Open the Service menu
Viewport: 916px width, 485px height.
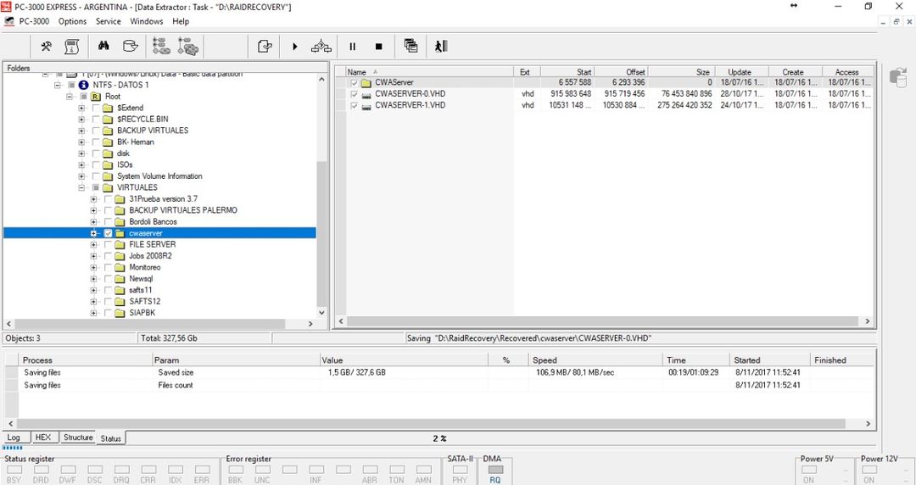coord(108,21)
